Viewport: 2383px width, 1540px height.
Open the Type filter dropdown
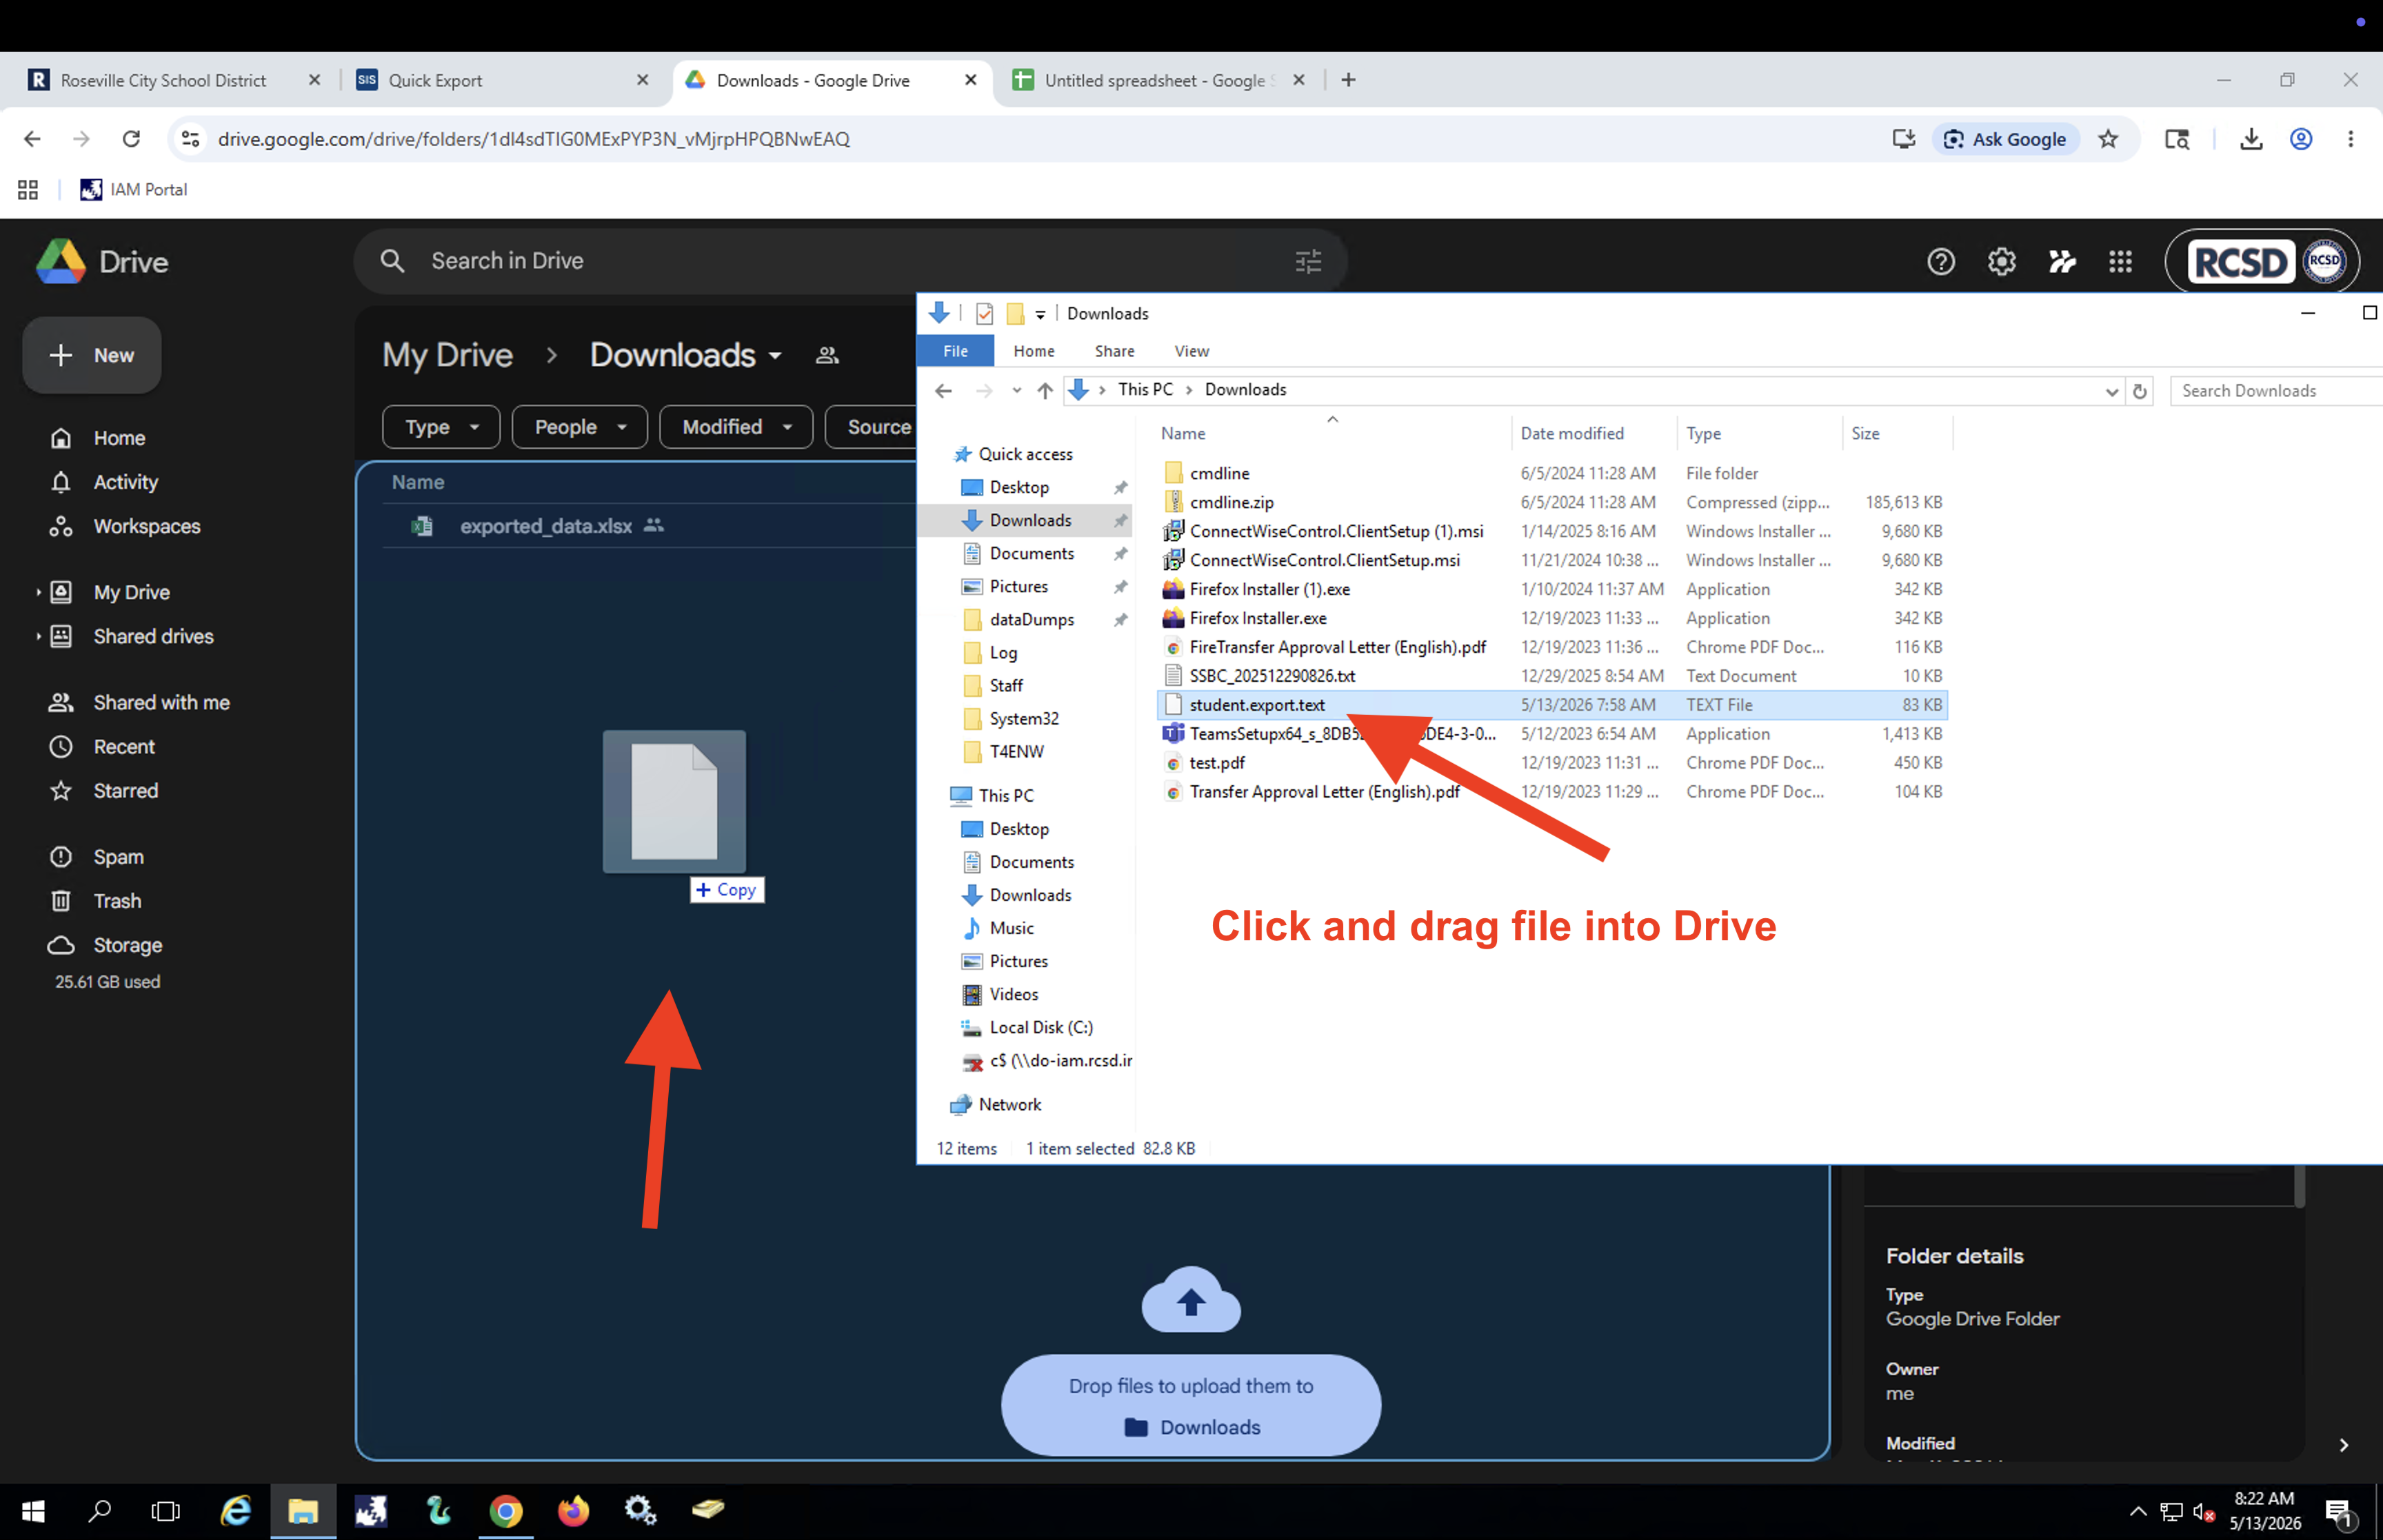pyautogui.click(x=441, y=427)
